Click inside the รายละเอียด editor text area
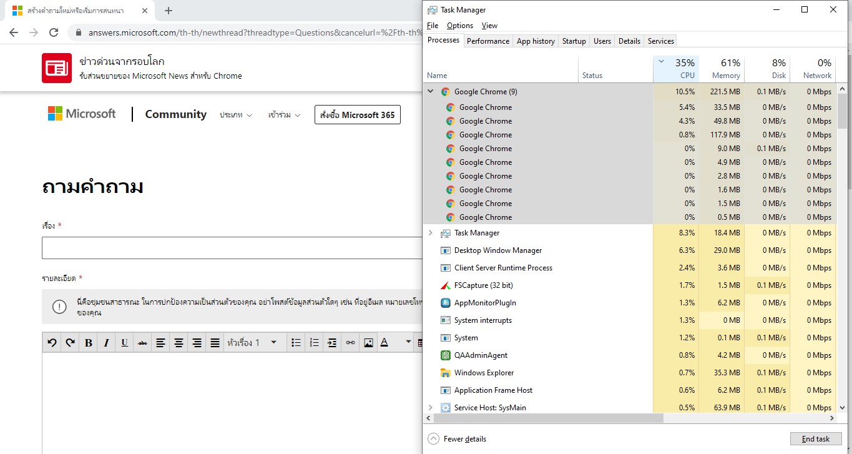 [232, 403]
